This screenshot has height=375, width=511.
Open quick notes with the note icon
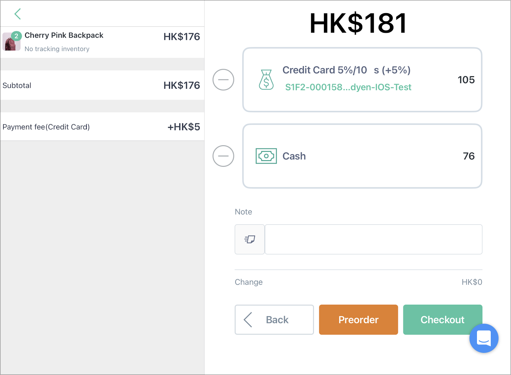250,239
